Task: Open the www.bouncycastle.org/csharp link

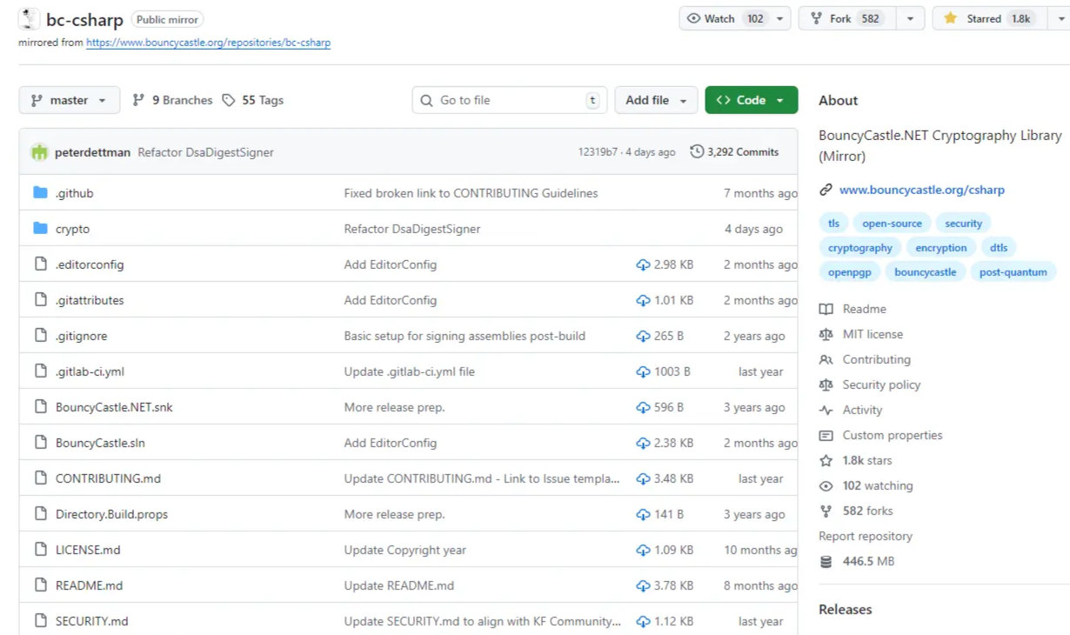Action: tap(921, 190)
